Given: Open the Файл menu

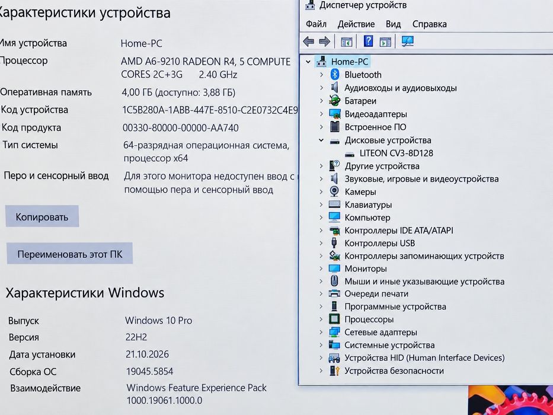Looking at the screenshot, I should pyautogui.click(x=316, y=24).
